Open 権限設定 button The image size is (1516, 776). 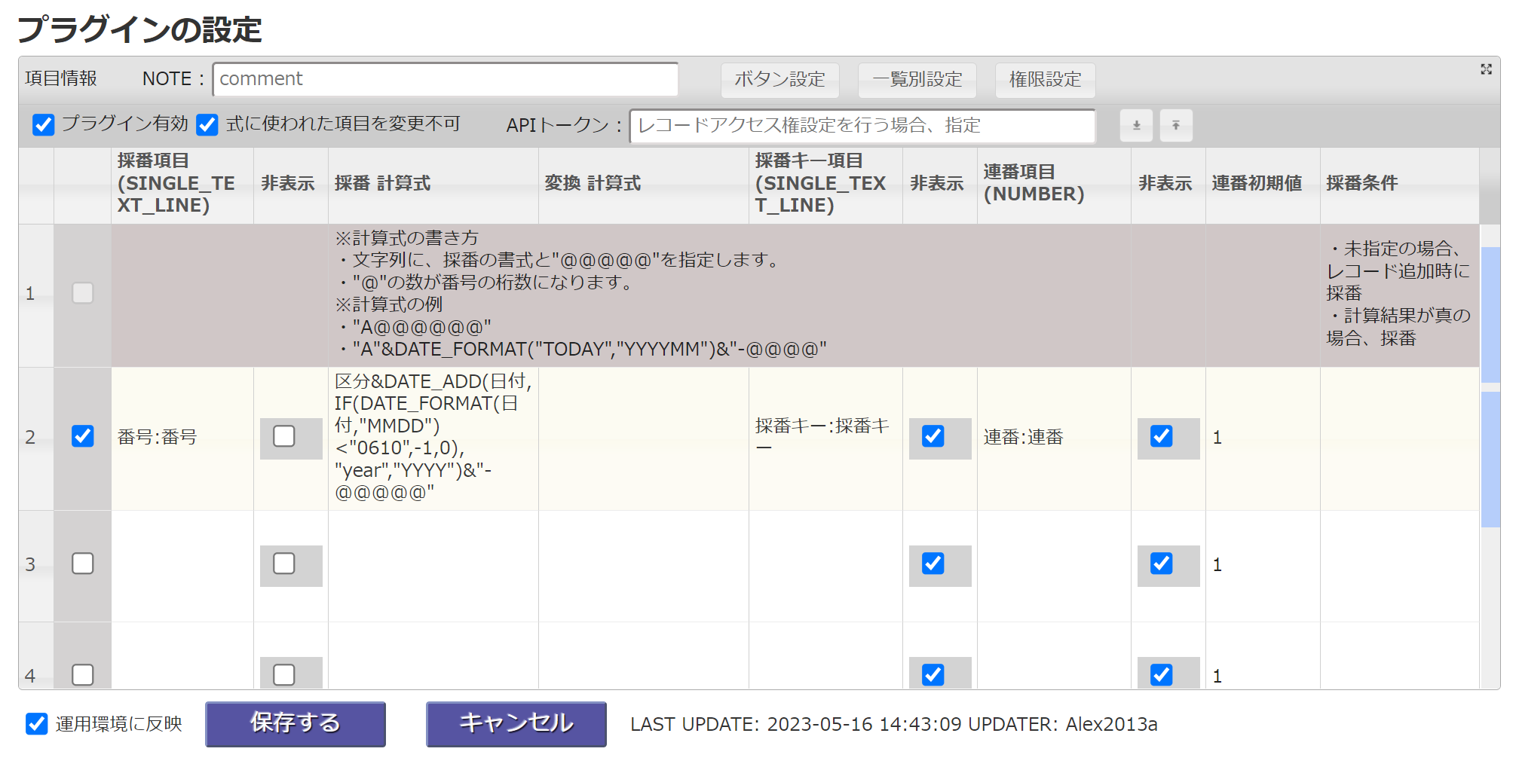(1045, 80)
